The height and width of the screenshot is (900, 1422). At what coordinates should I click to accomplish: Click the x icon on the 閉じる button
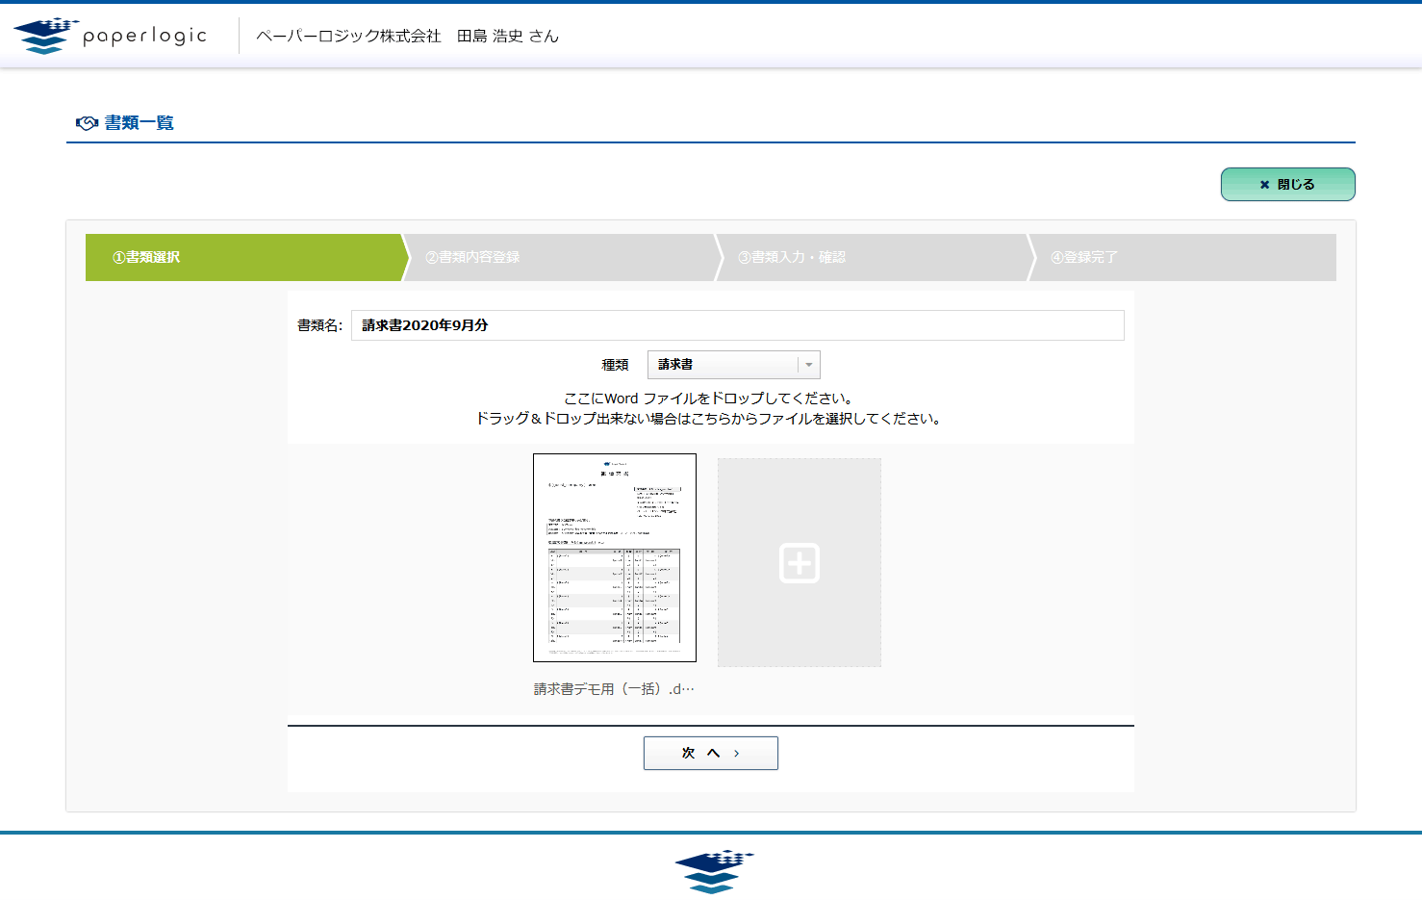click(x=1264, y=185)
